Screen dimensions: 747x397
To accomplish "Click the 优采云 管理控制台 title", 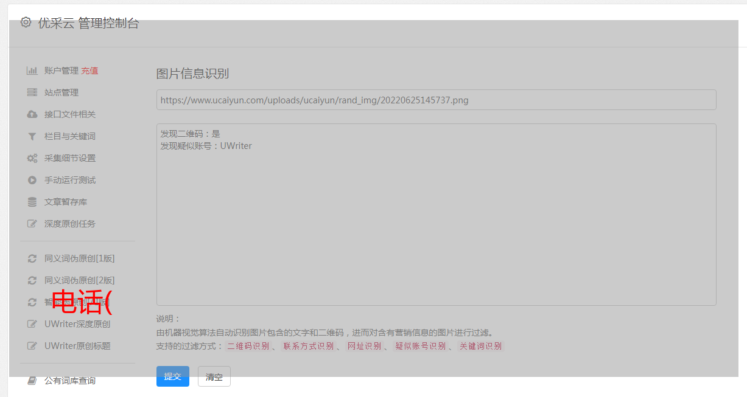I will pyautogui.click(x=88, y=23).
